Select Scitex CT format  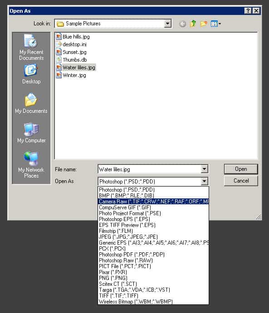point(153,284)
